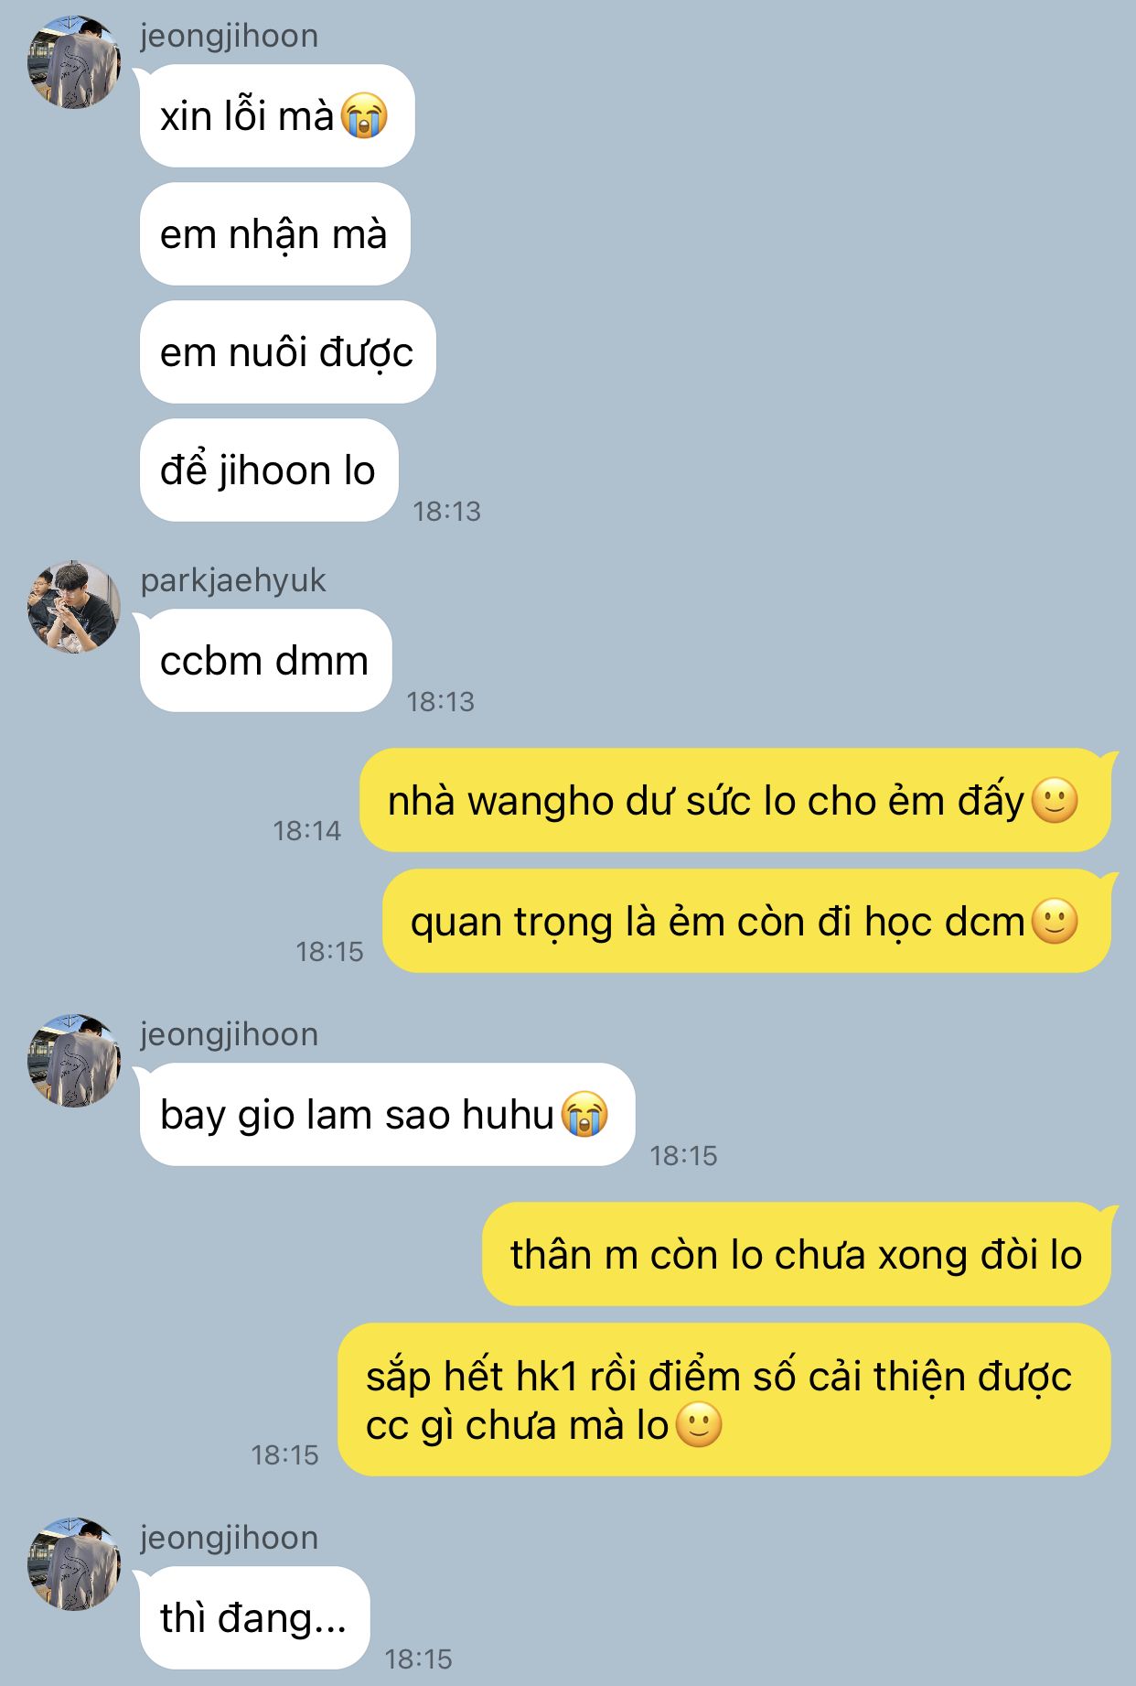Select the yellow "thân m còn lo" bubble
This screenshot has width=1136, height=1686.
[x=797, y=1254]
